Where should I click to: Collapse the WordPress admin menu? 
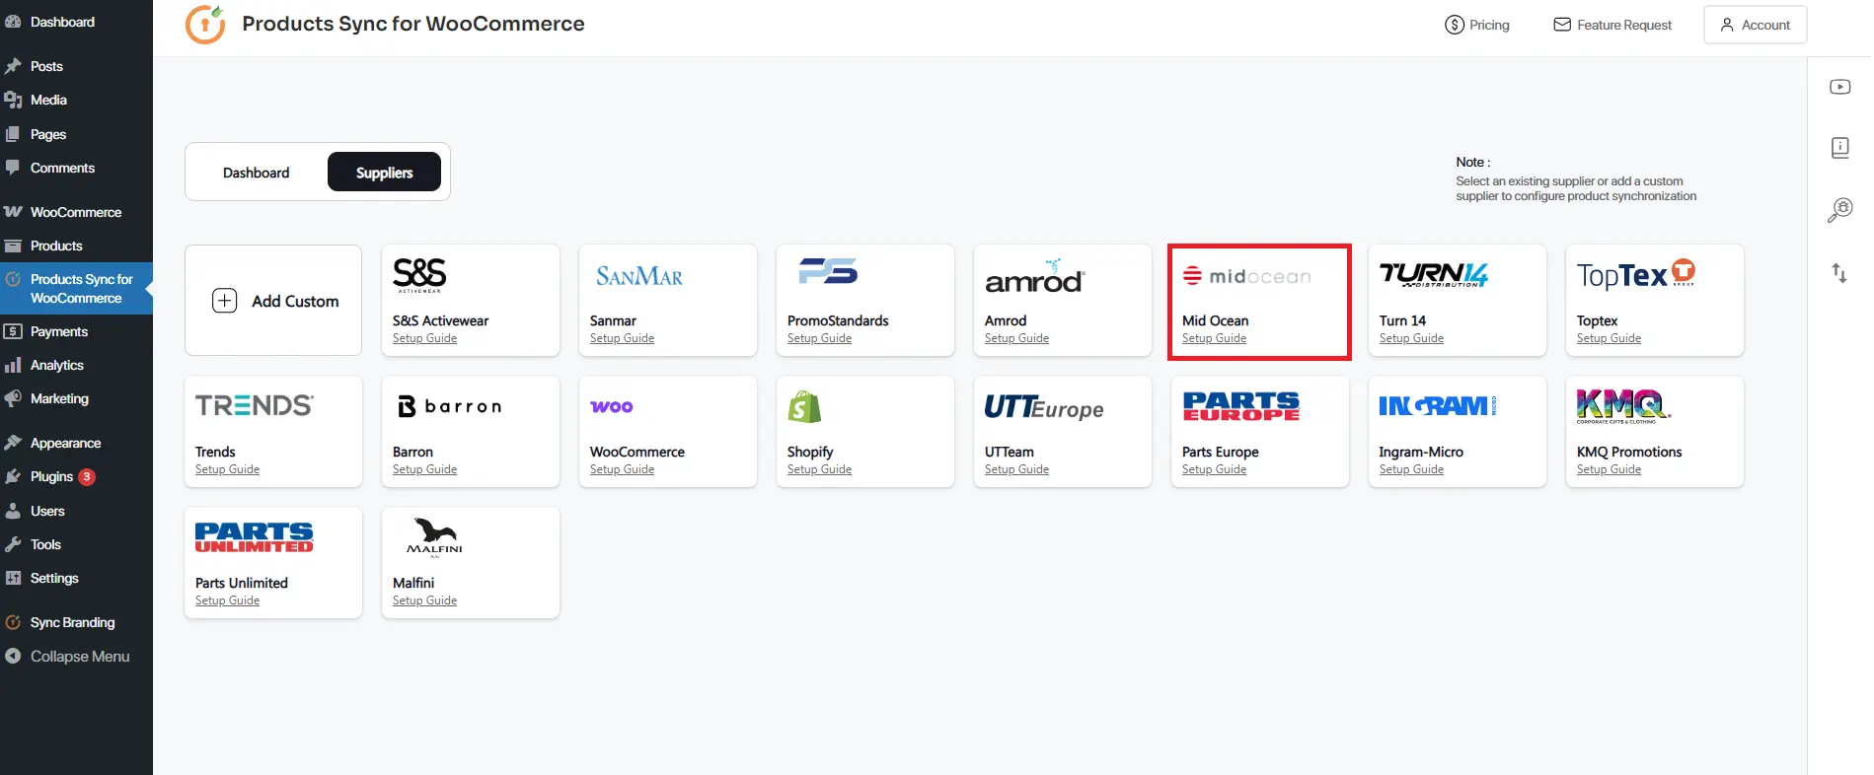coord(76,656)
